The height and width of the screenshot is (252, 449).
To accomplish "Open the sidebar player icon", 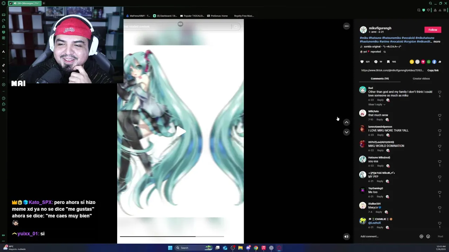I will 4,84.
